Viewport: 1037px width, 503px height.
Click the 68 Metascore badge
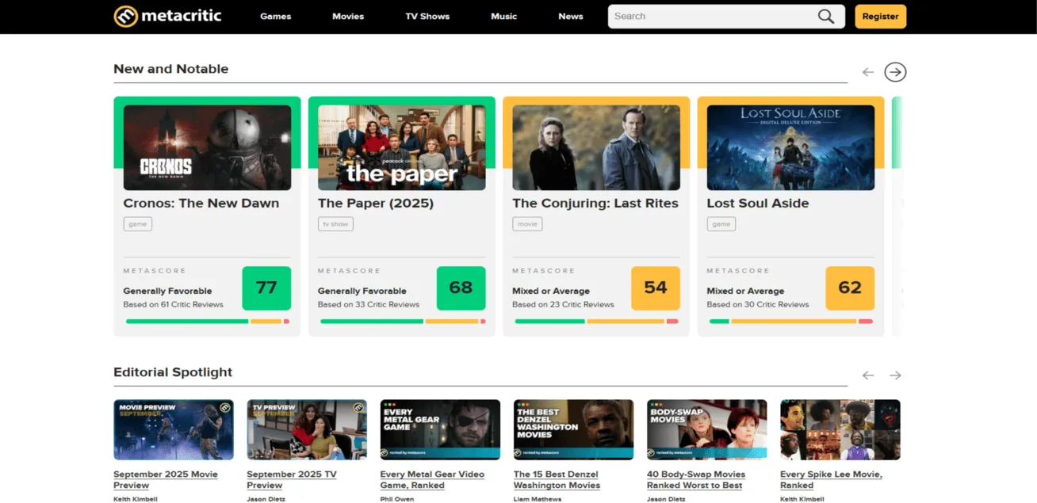click(461, 288)
